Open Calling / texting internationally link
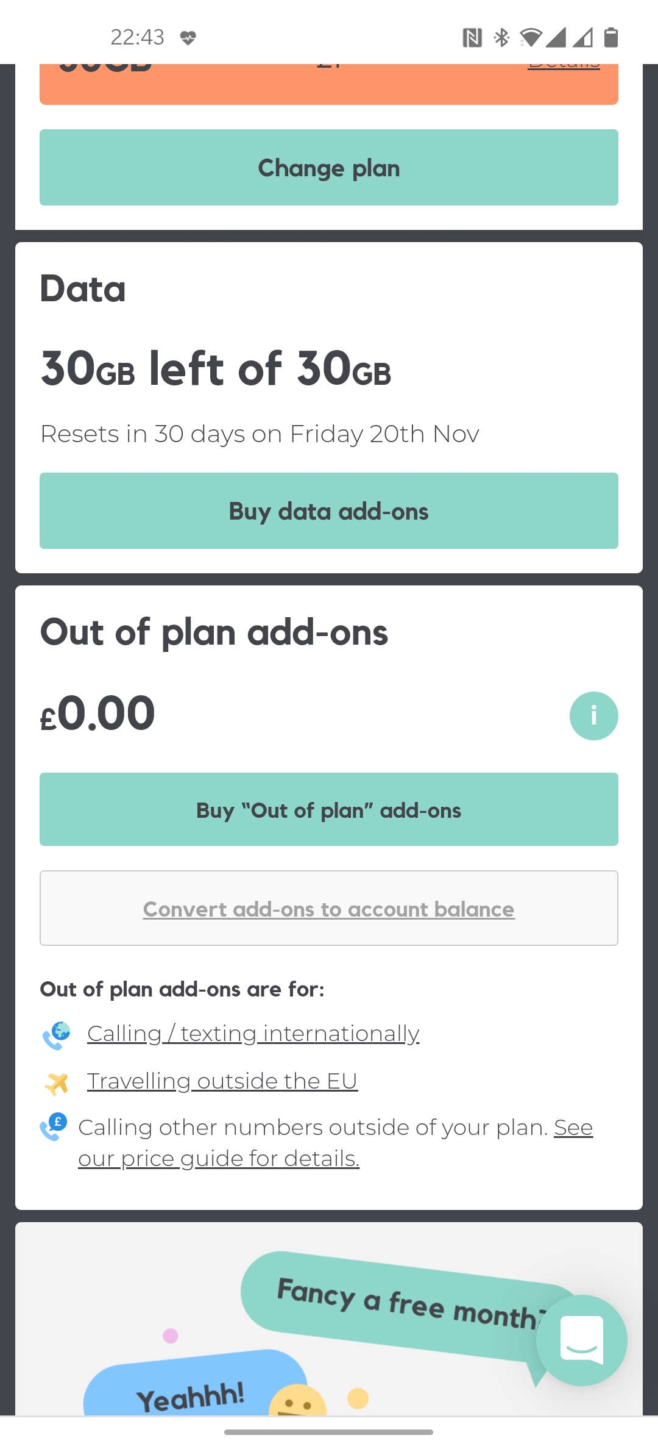 (x=253, y=1034)
